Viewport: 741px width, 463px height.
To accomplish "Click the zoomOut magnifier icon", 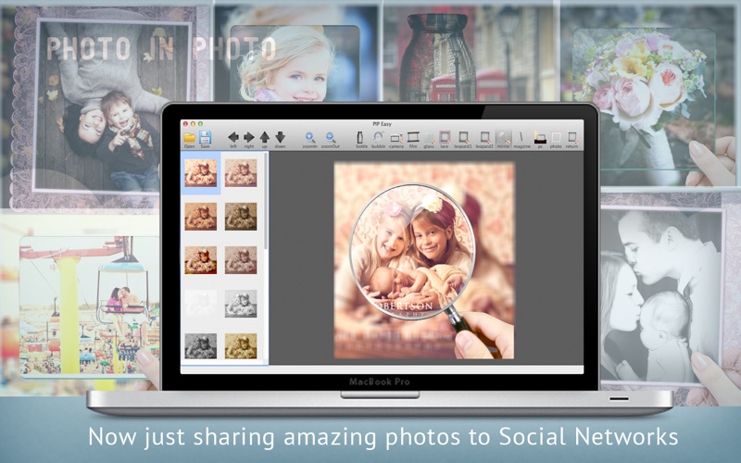I will 331,137.
